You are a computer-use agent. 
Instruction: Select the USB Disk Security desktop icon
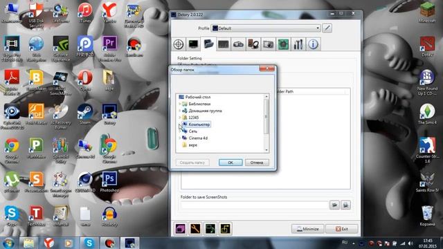click(x=36, y=15)
